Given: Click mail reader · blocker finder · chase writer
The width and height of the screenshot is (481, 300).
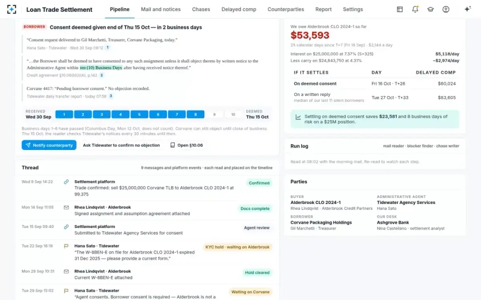Looking at the screenshot, I should (x=421, y=146).
